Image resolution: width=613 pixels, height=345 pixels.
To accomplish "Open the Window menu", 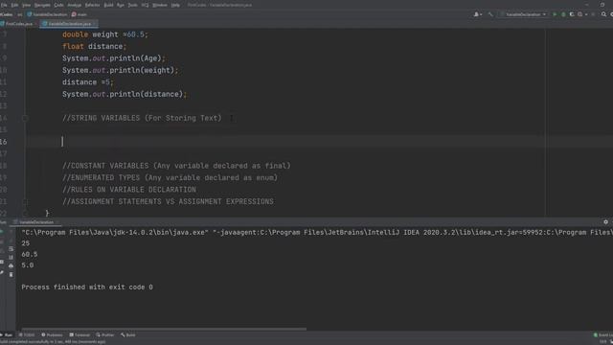I will click(160, 5).
